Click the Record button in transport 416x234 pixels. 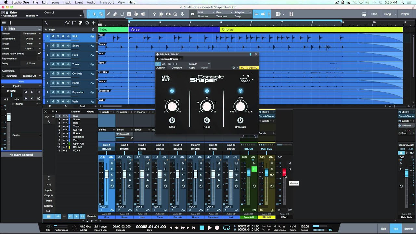pos(217,228)
